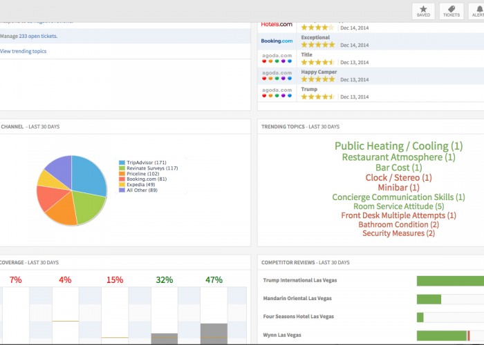
Task: Click Trump International green review bar
Action: 450,281
